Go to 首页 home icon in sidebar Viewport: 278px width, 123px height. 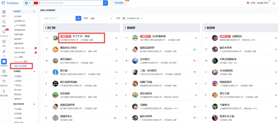4,13
